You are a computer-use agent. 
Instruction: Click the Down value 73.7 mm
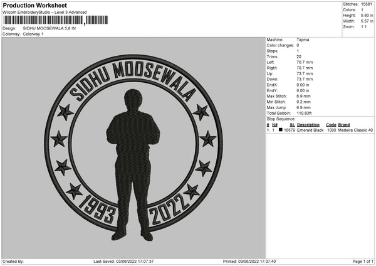[305, 79]
